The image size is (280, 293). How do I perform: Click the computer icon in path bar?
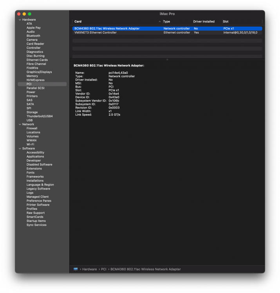click(x=76, y=269)
